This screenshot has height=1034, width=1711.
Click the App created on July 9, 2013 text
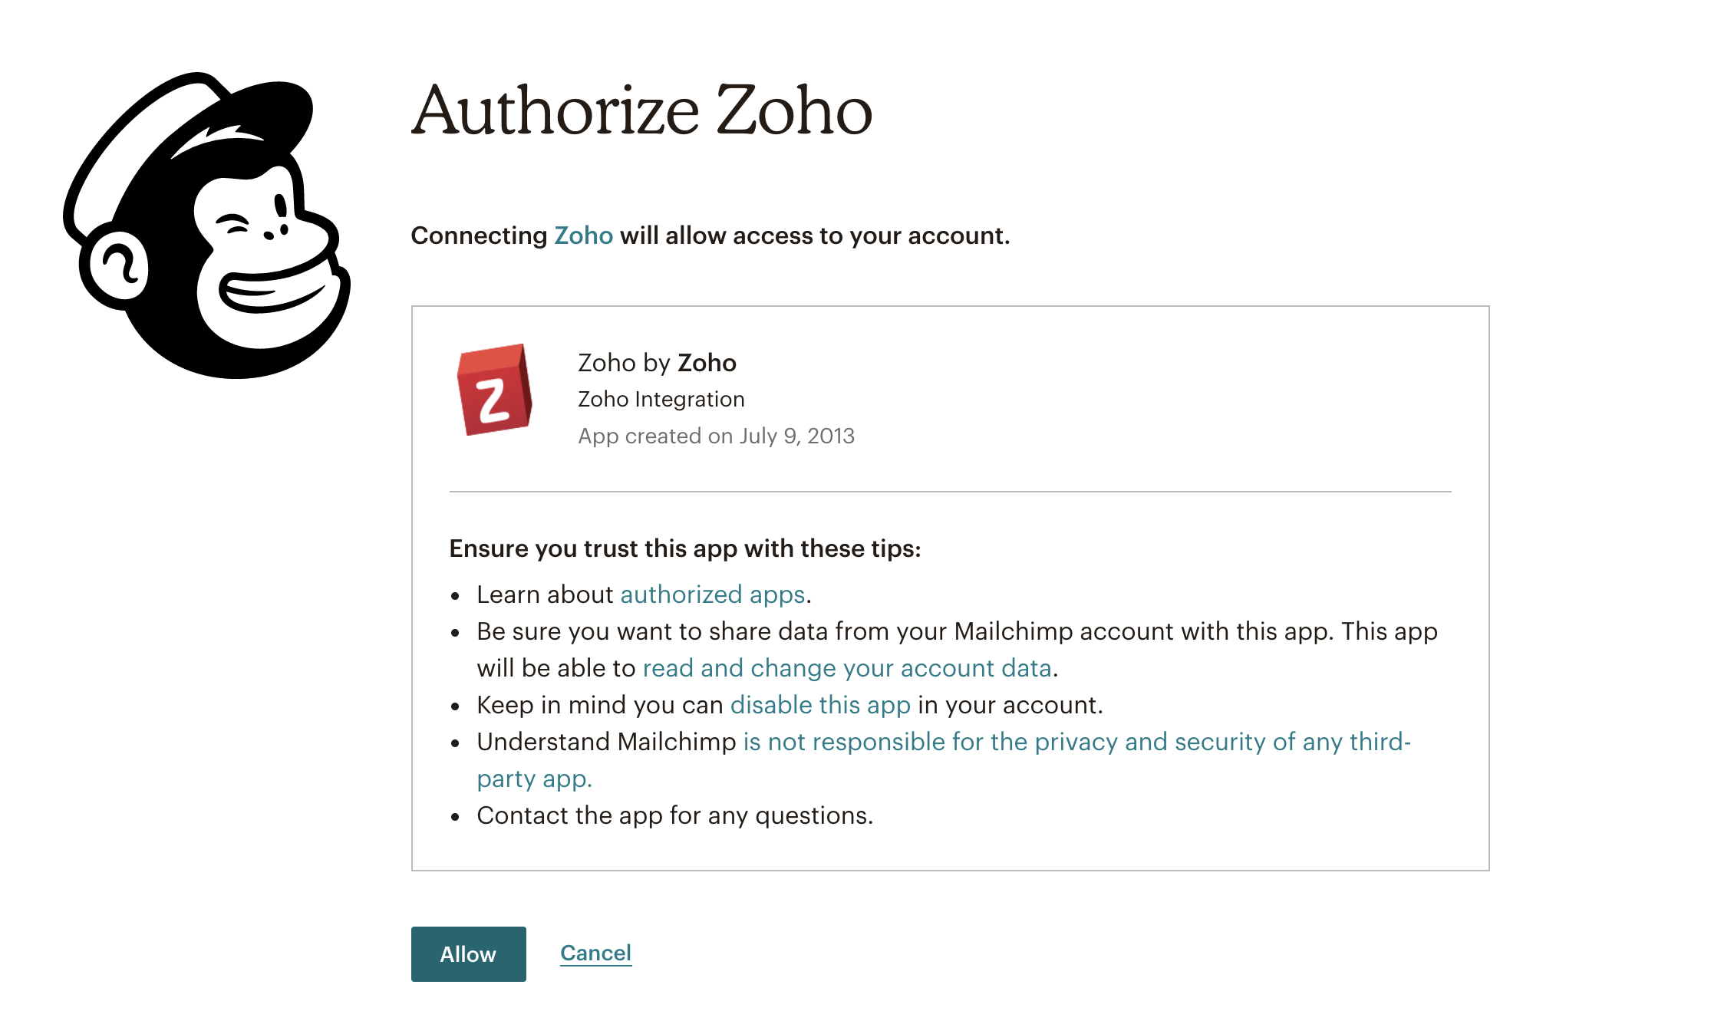tap(716, 436)
